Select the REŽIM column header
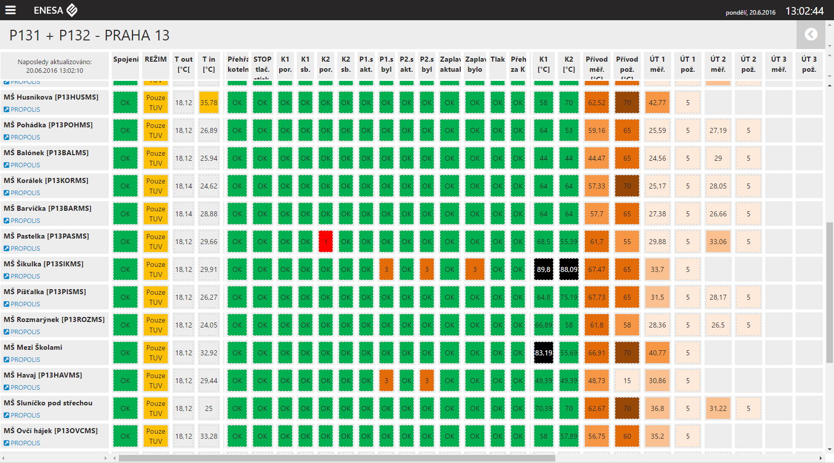834x463 pixels. tap(156, 66)
